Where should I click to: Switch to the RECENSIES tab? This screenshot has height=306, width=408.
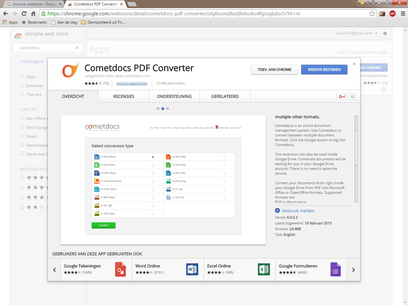pyautogui.click(x=124, y=97)
